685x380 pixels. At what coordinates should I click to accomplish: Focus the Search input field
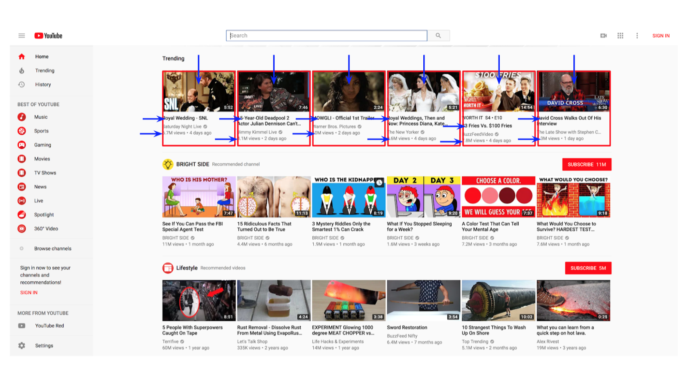click(327, 36)
